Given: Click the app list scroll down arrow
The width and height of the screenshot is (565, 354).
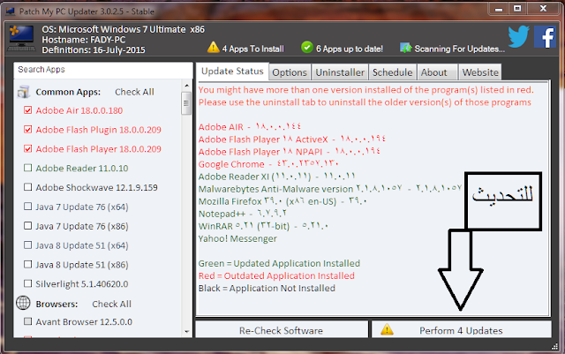Looking at the screenshot, I should point(186,331).
